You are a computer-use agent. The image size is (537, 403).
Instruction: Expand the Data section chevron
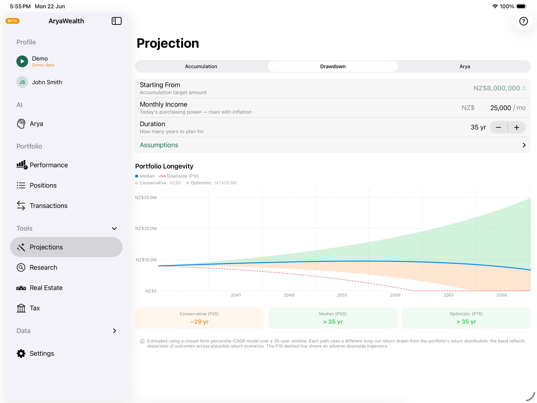115,331
